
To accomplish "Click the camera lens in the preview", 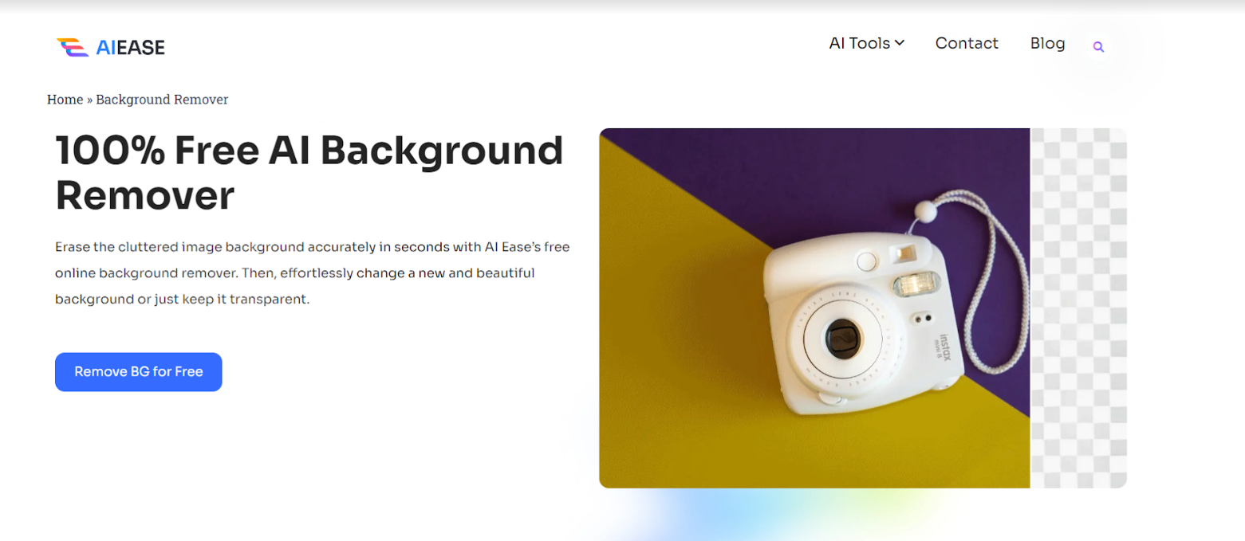I will tap(841, 341).
